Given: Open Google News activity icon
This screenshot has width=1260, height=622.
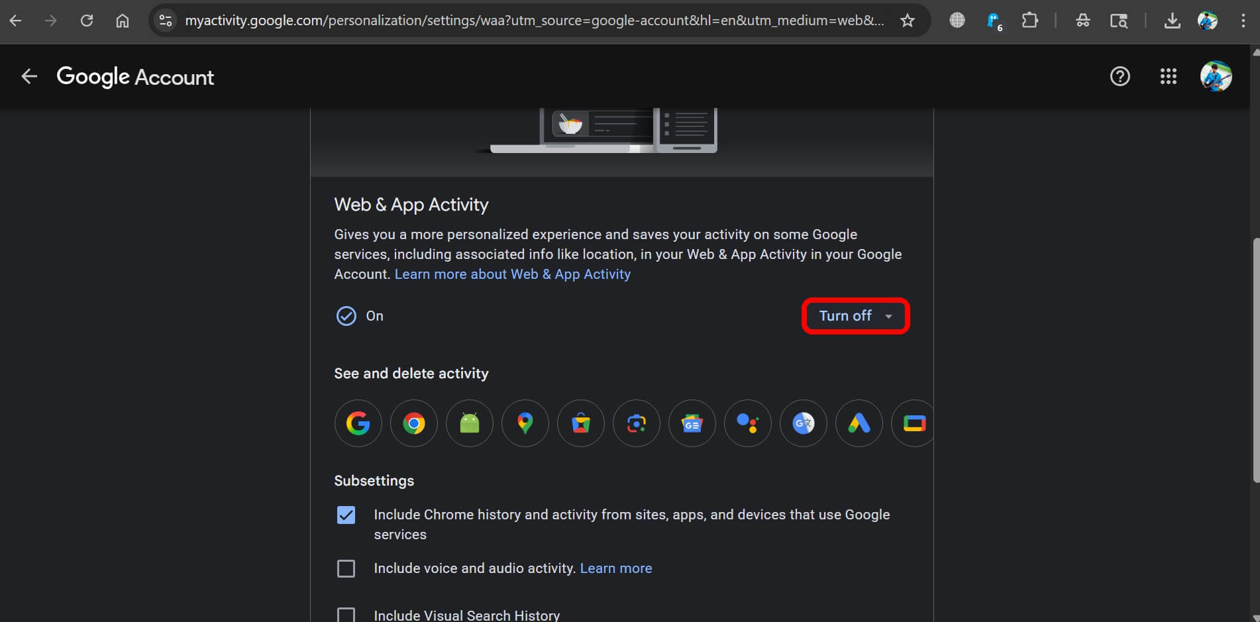Looking at the screenshot, I should pyautogui.click(x=692, y=423).
